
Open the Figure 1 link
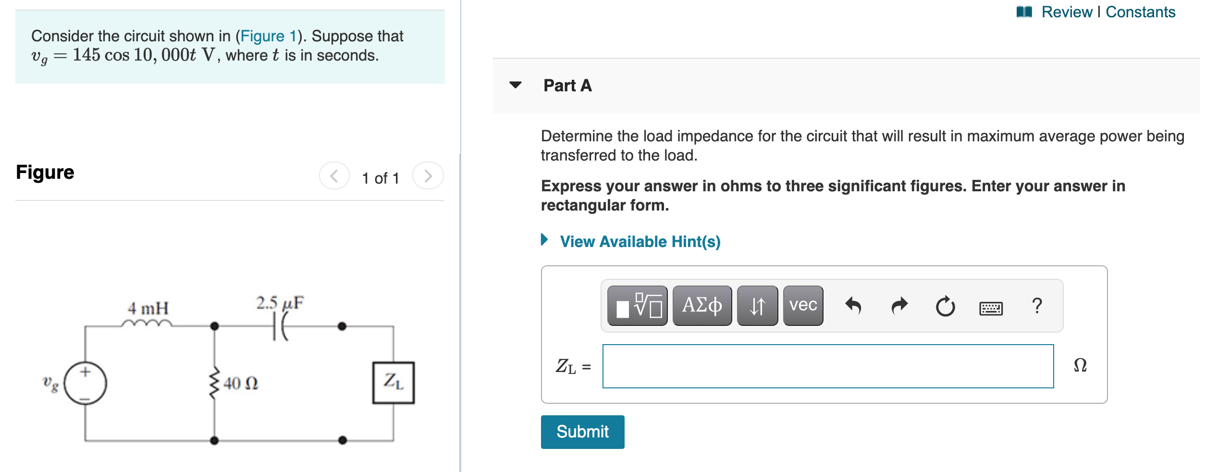point(269,36)
